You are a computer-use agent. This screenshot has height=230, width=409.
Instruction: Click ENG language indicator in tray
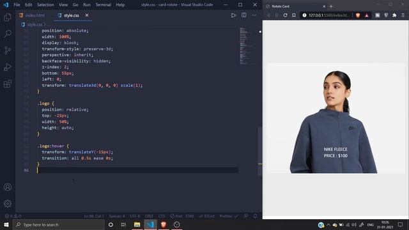click(x=371, y=224)
